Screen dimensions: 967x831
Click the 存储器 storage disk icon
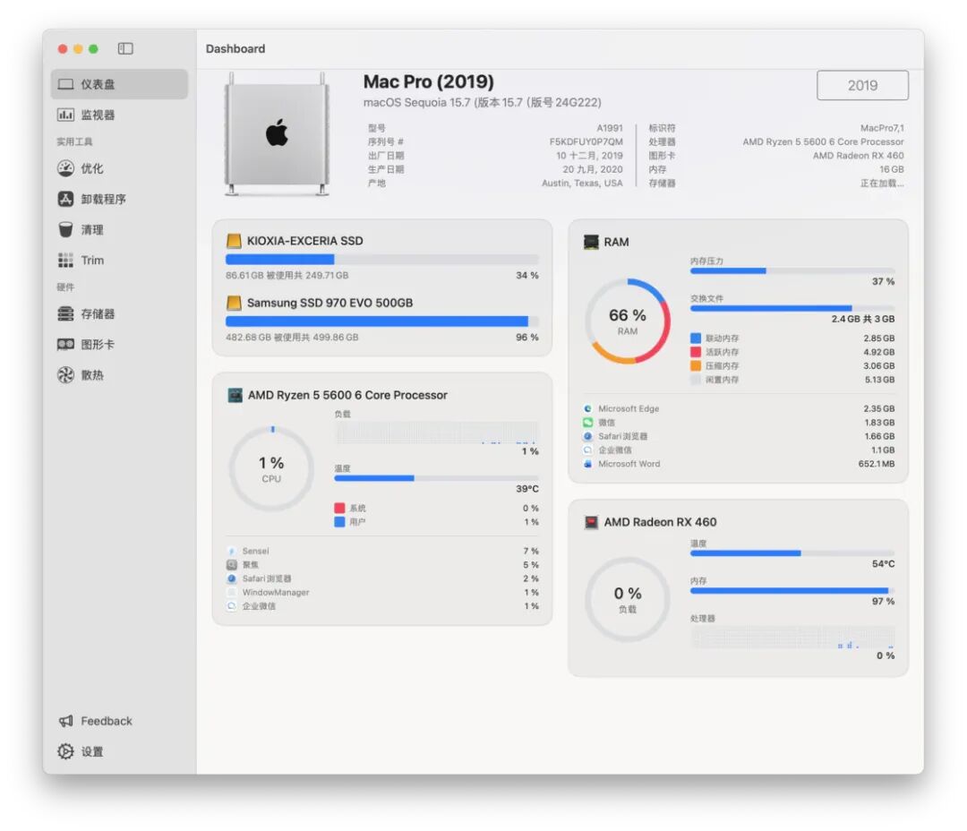point(65,314)
